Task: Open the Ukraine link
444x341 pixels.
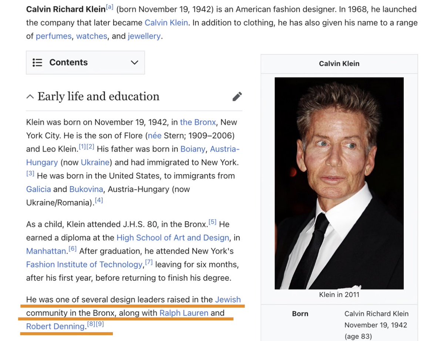Action: point(95,163)
